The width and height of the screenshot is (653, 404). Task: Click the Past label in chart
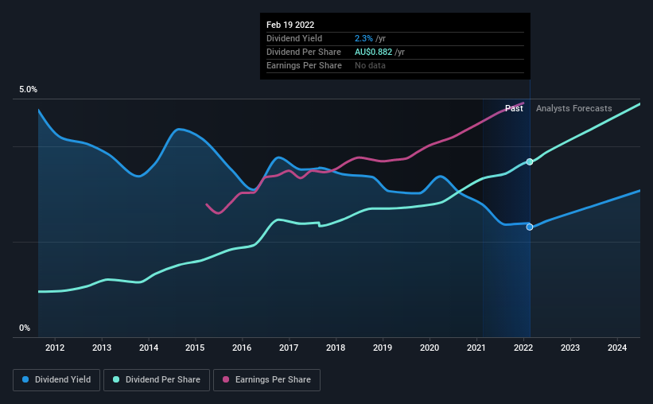click(x=514, y=108)
